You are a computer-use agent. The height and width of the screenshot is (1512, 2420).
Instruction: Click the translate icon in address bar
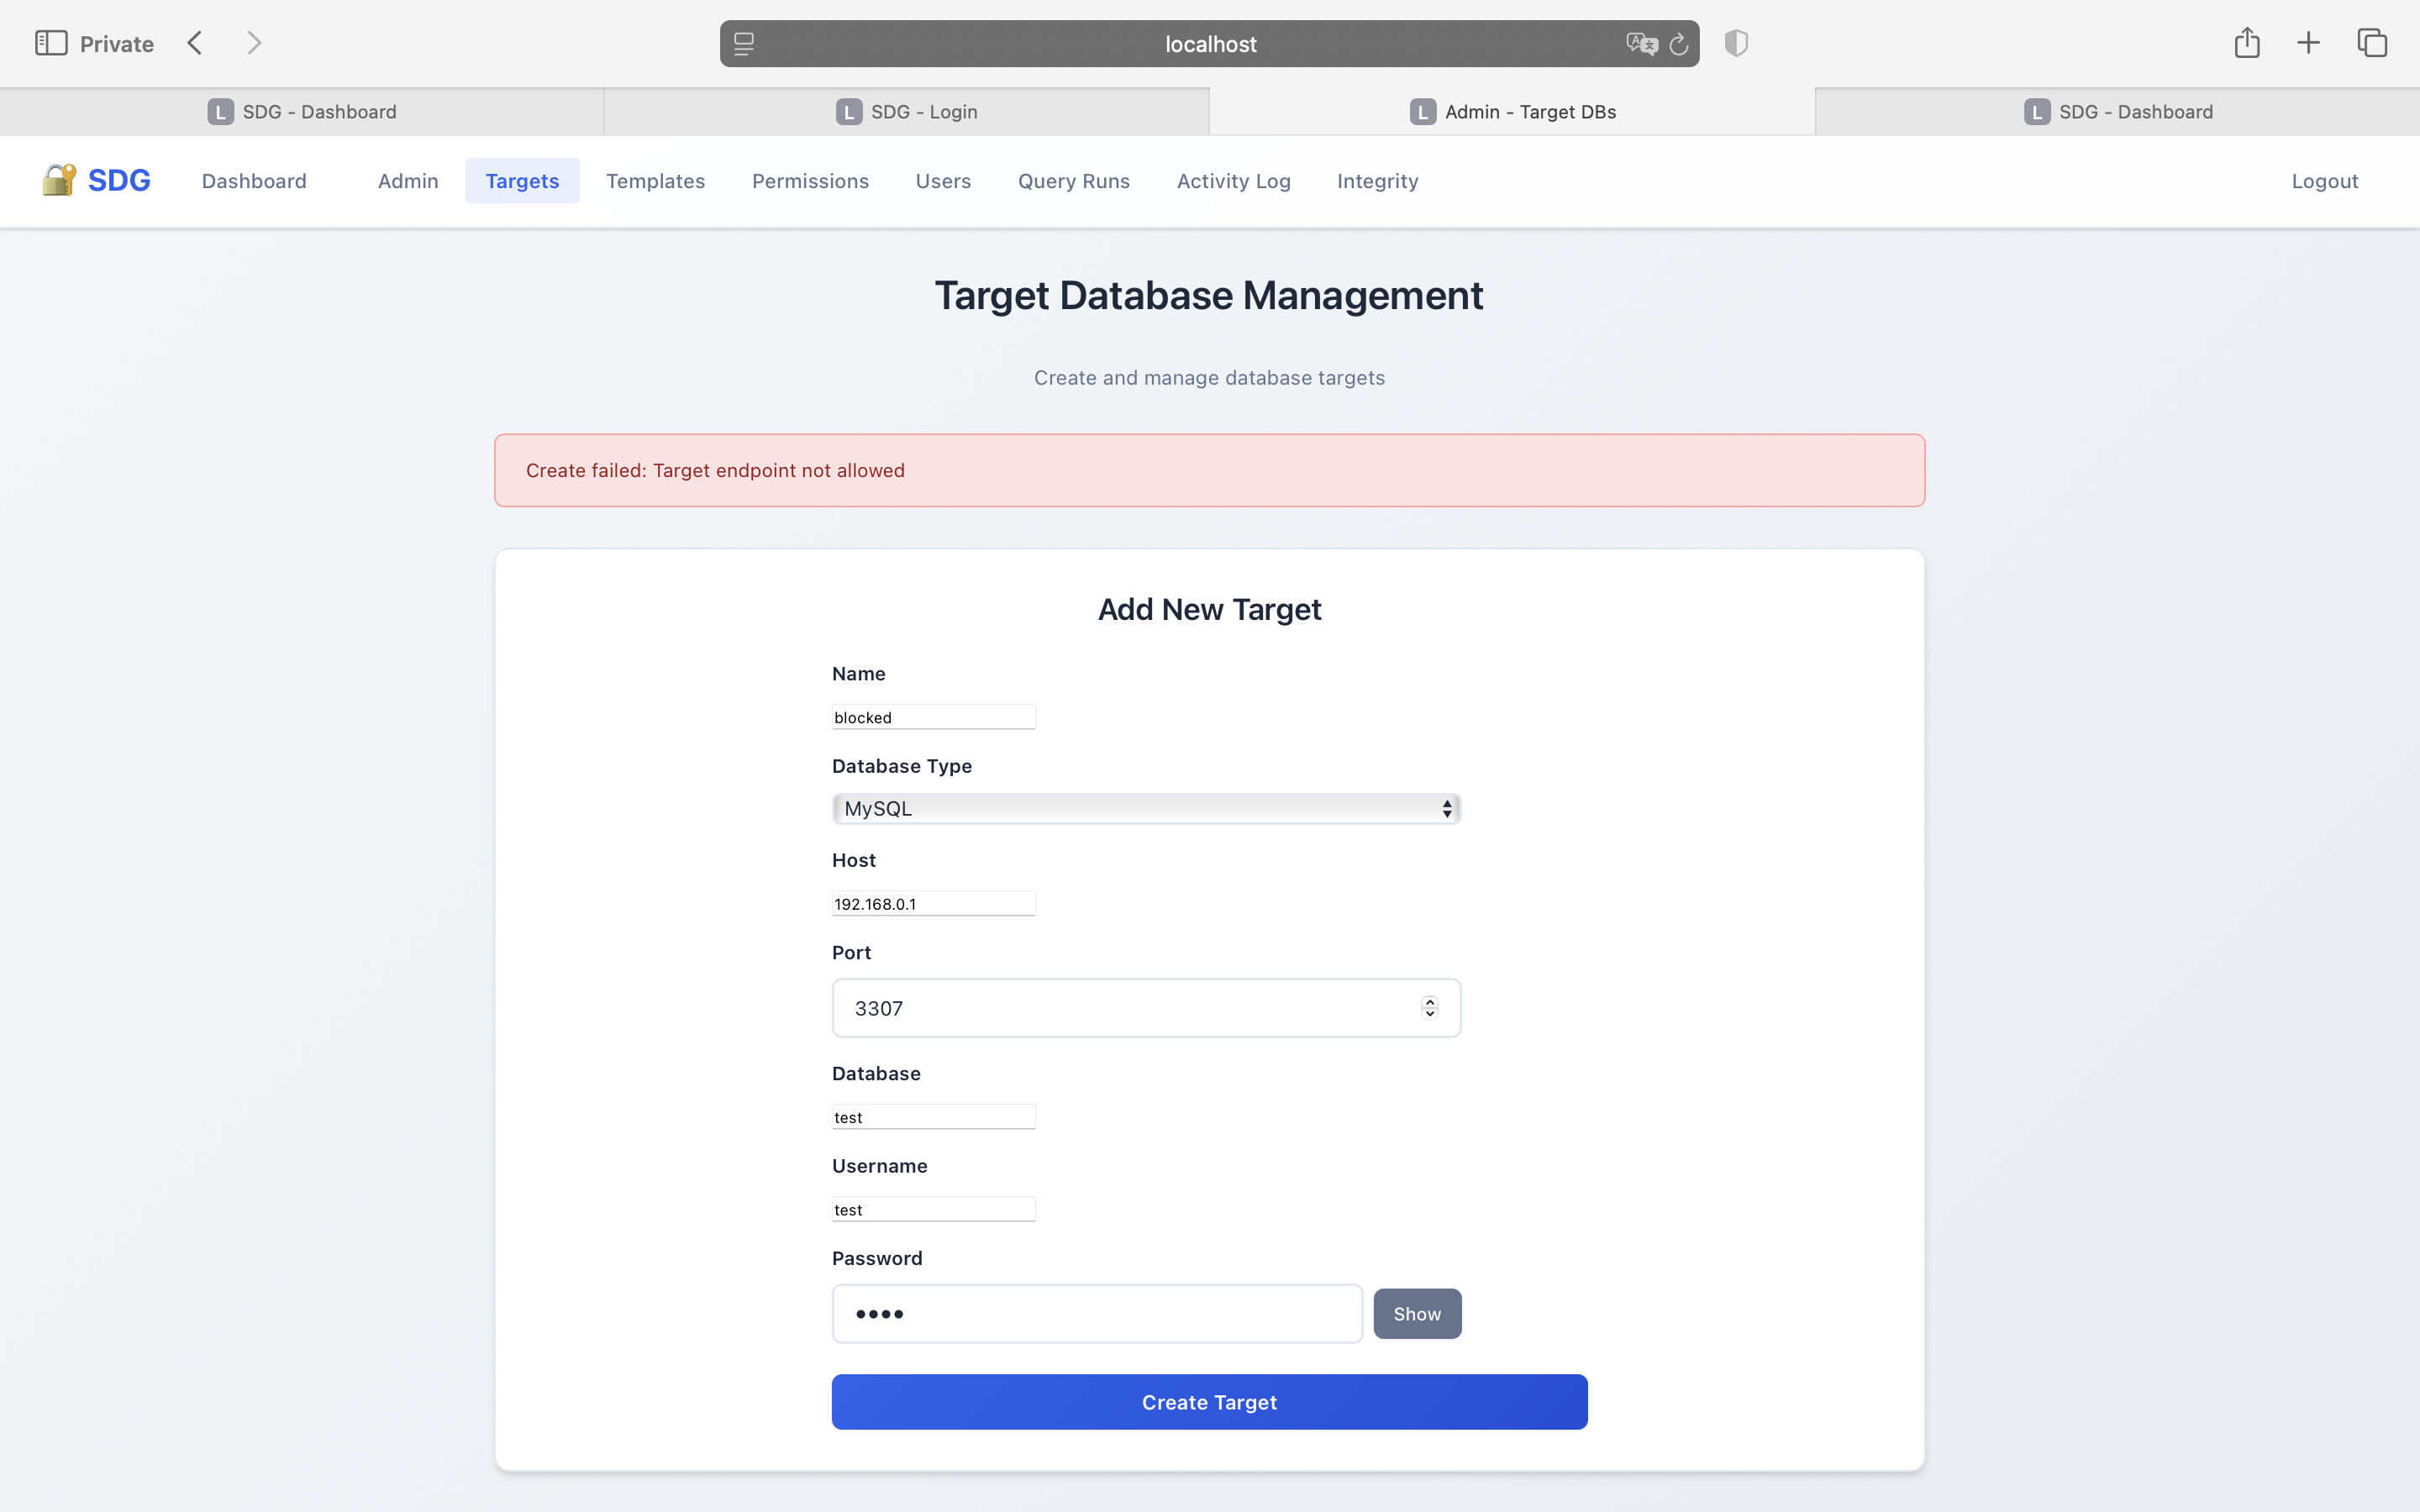1641,44
